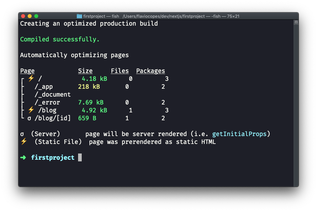The height and width of the screenshot is (211, 317).
Task: Minimize the terminal using the yellow button
Action: click(x=30, y=16)
